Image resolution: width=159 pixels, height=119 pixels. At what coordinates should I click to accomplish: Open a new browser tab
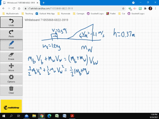coord(44,3)
